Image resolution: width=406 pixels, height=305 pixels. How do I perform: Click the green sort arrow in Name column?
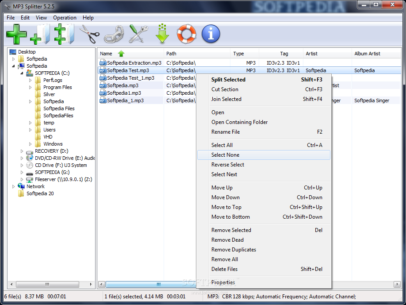(x=121, y=54)
